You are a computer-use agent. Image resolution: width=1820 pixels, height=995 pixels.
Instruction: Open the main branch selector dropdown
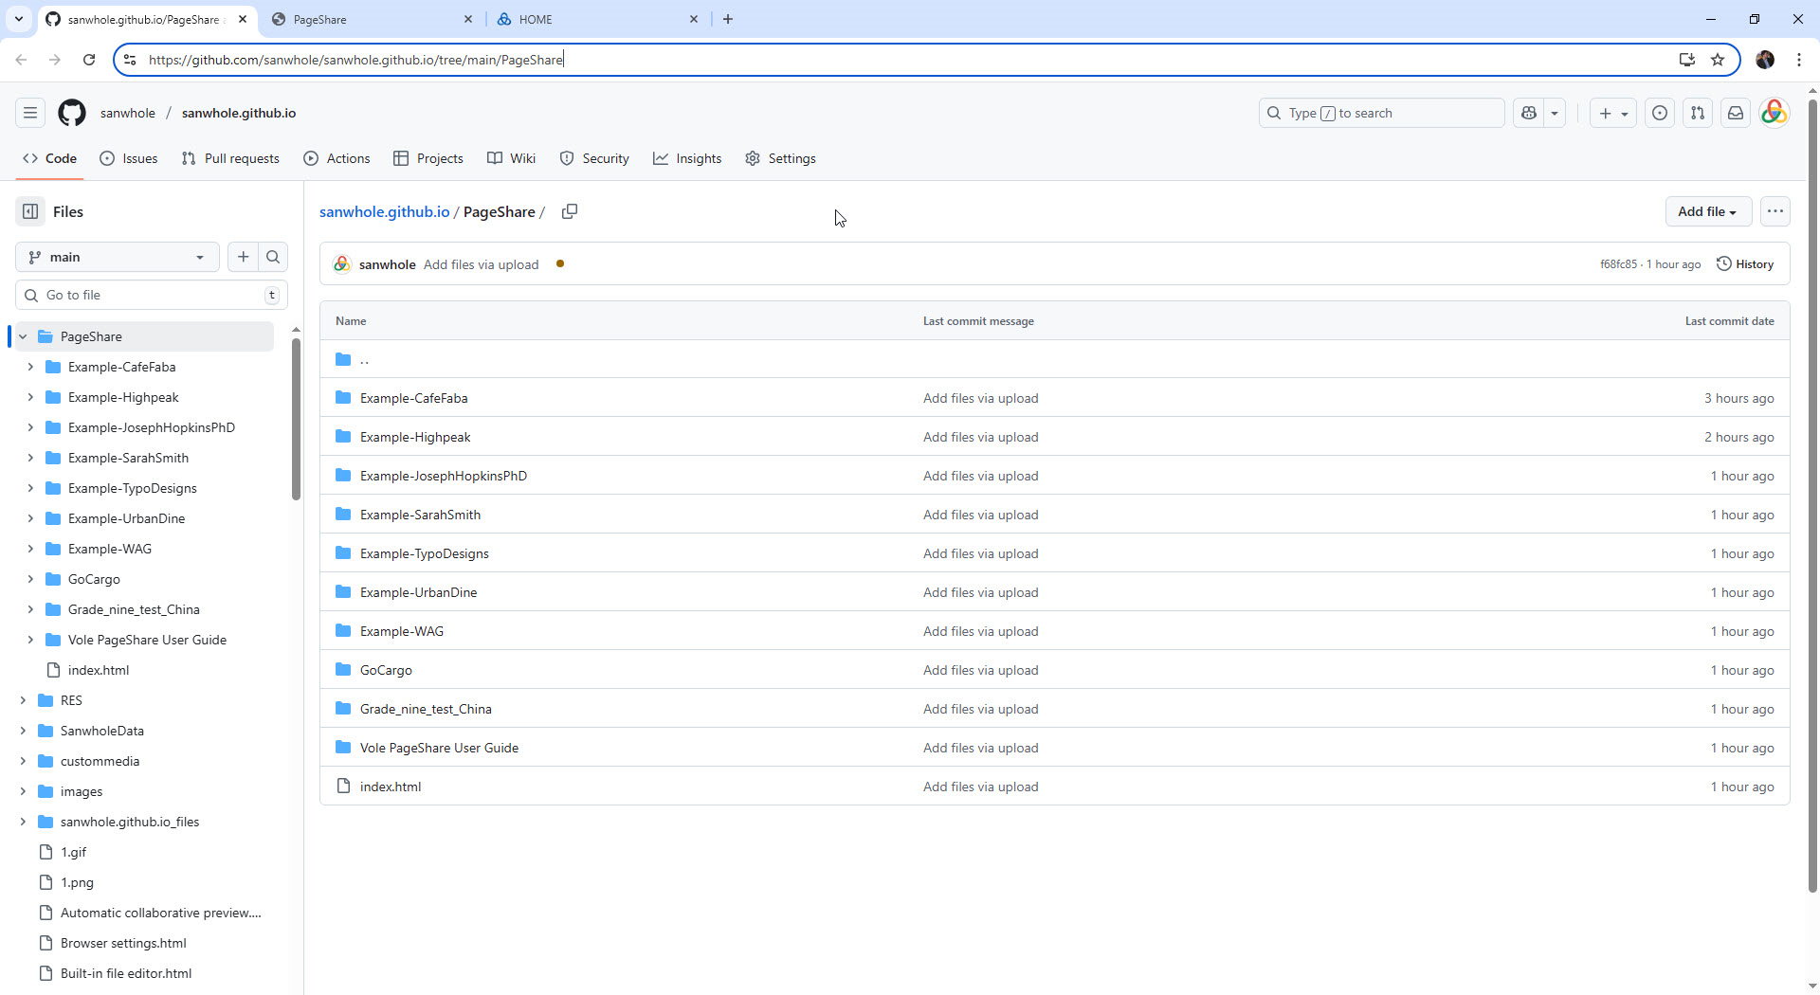[x=117, y=257]
